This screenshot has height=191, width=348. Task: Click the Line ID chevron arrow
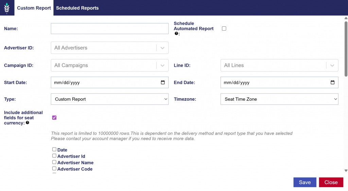pos(332,65)
